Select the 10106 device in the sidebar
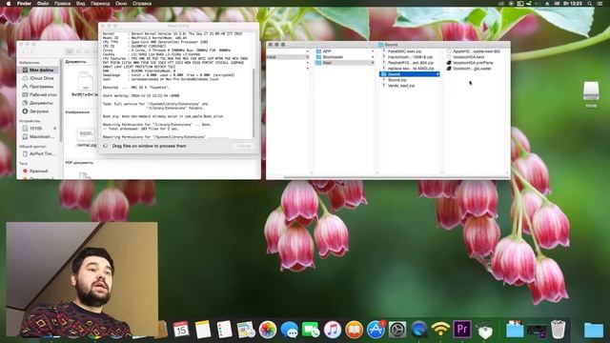Screen dimensions: 610x343 36,129
